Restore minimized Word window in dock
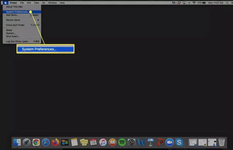Image resolution: width=233 pixels, height=150 pixels. [x=193, y=142]
